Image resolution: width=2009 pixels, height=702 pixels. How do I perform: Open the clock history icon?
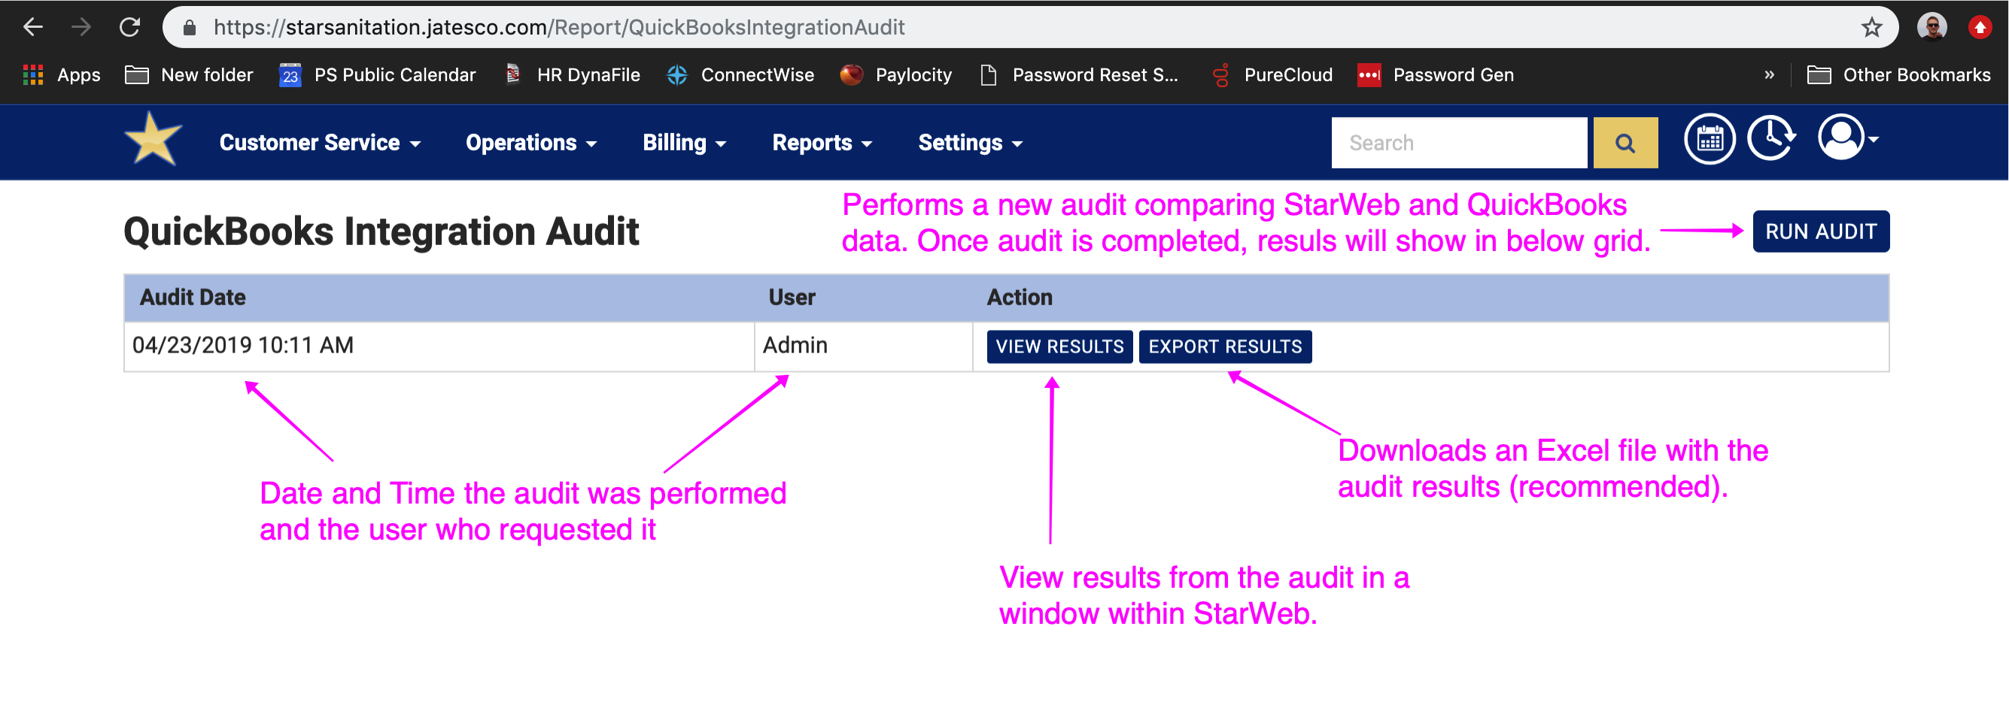(x=1772, y=139)
